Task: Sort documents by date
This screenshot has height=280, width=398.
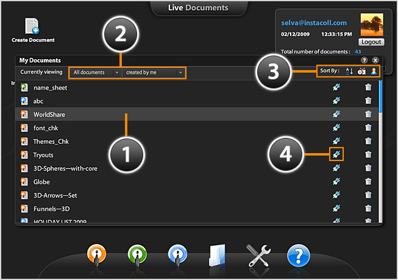Action: [361, 71]
